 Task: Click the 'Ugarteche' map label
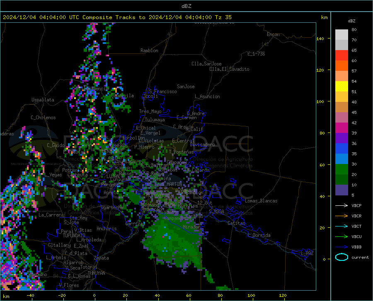pyautogui.click(x=112, y=207)
